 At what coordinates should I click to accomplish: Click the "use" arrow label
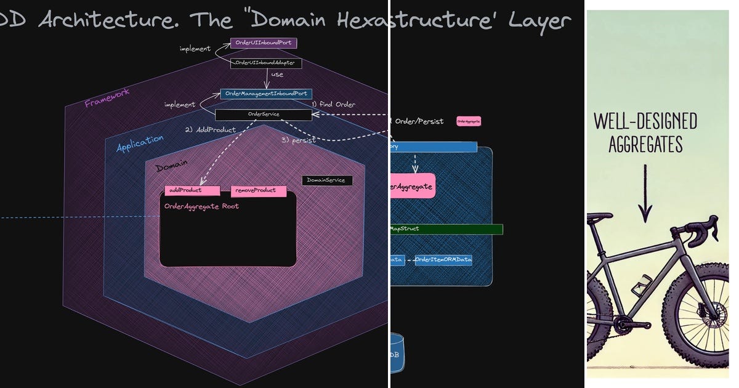[277, 75]
